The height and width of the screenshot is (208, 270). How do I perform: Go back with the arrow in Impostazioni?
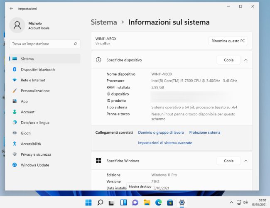click(x=11, y=9)
